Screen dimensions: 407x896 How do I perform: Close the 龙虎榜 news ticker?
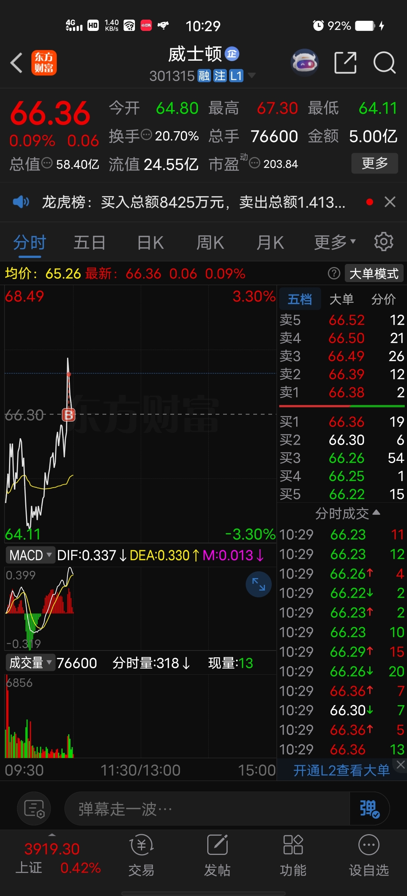coord(390,202)
